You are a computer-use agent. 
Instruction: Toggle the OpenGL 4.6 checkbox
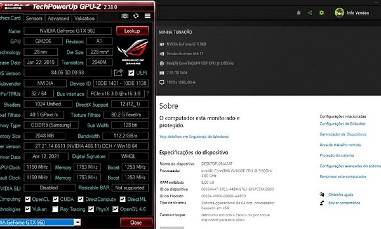point(115,209)
